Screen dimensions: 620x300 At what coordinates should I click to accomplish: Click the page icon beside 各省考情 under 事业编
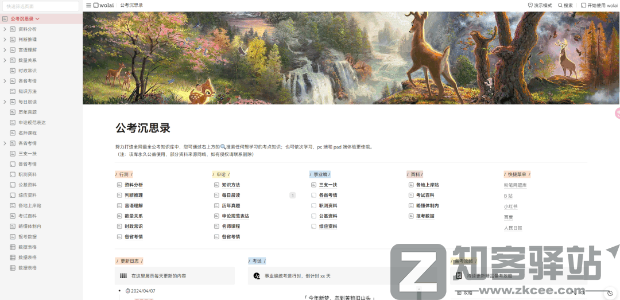click(313, 196)
